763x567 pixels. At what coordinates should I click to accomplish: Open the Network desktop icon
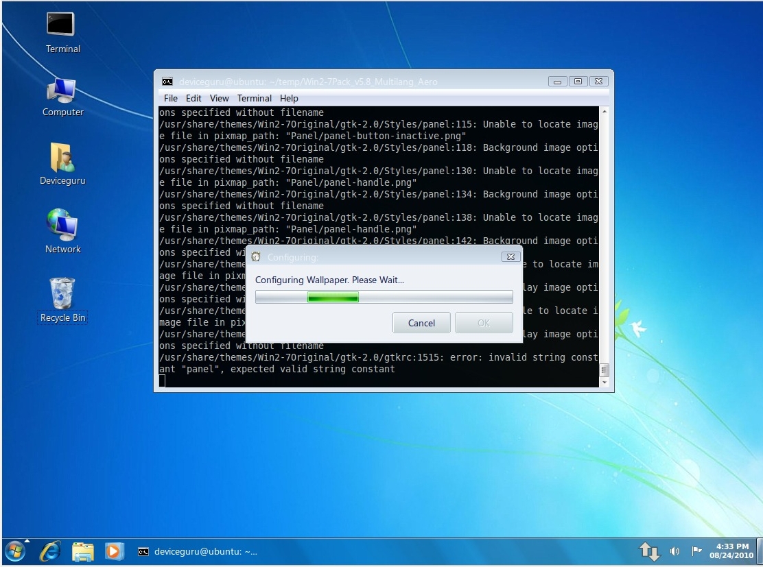point(62,231)
